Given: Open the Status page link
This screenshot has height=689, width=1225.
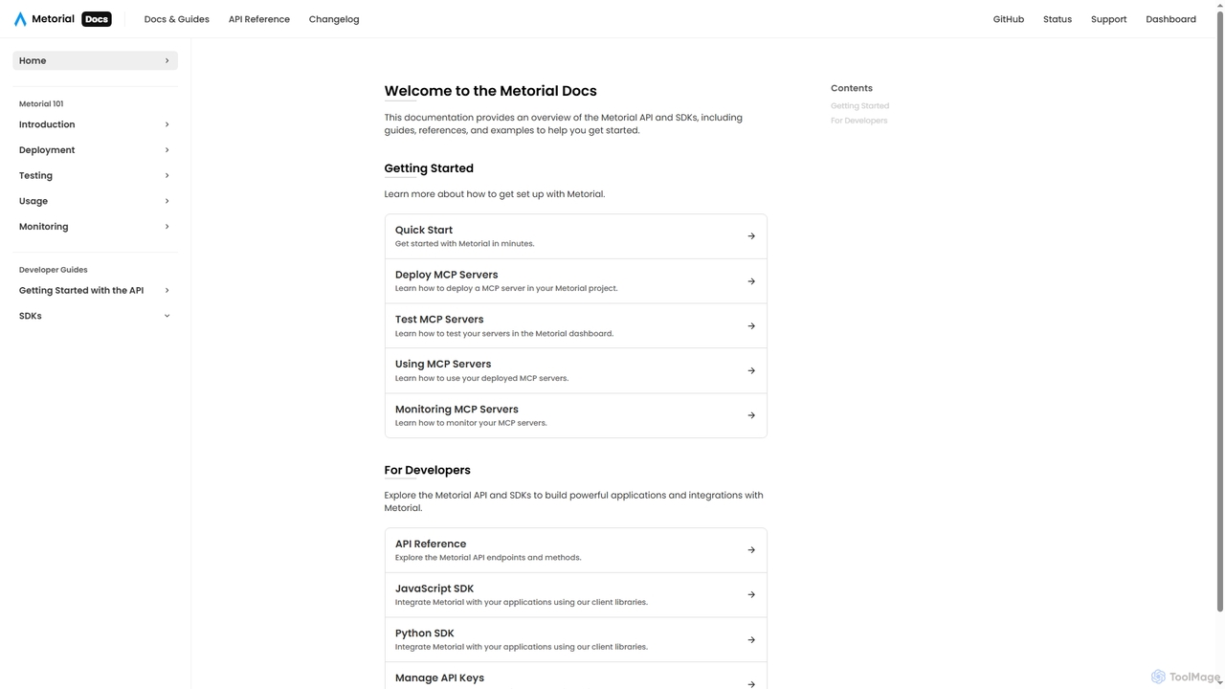Looking at the screenshot, I should (x=1058, y=19).
